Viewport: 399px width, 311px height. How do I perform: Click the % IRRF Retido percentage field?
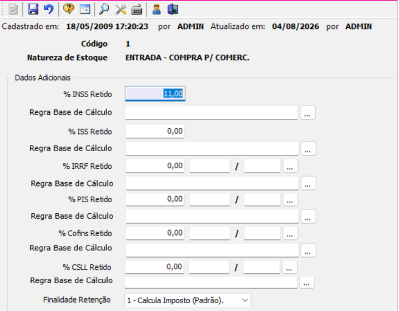155,166
